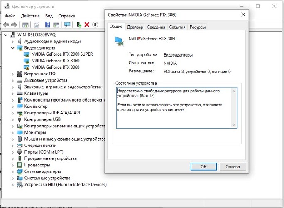
Task: Select Звуковые, игровые и видеоустройства row
Action: tap(62, 87)
